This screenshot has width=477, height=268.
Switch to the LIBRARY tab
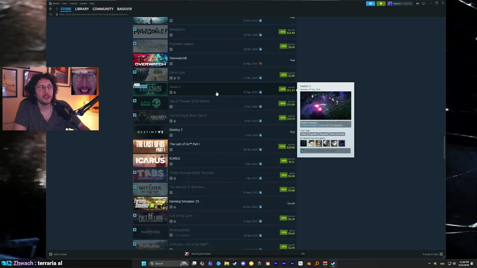(82, 9)
